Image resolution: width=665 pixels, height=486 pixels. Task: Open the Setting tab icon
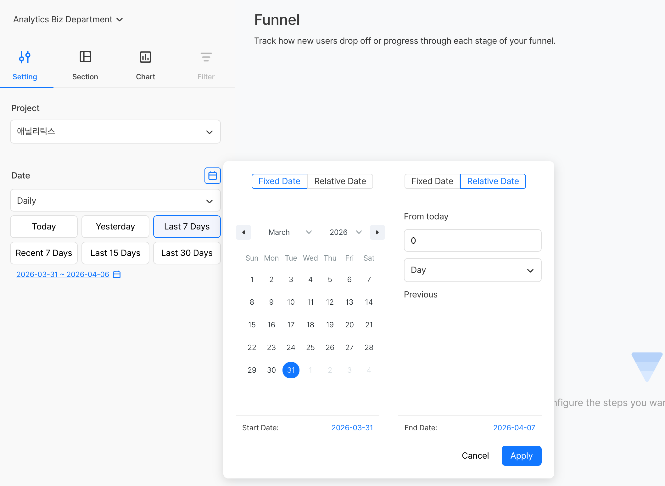point(25,57)
